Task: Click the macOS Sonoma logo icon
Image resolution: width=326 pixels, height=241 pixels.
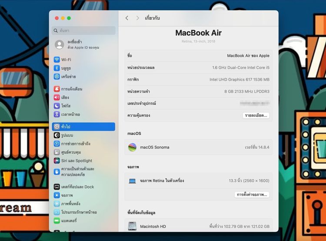Action: coord(132,147)
